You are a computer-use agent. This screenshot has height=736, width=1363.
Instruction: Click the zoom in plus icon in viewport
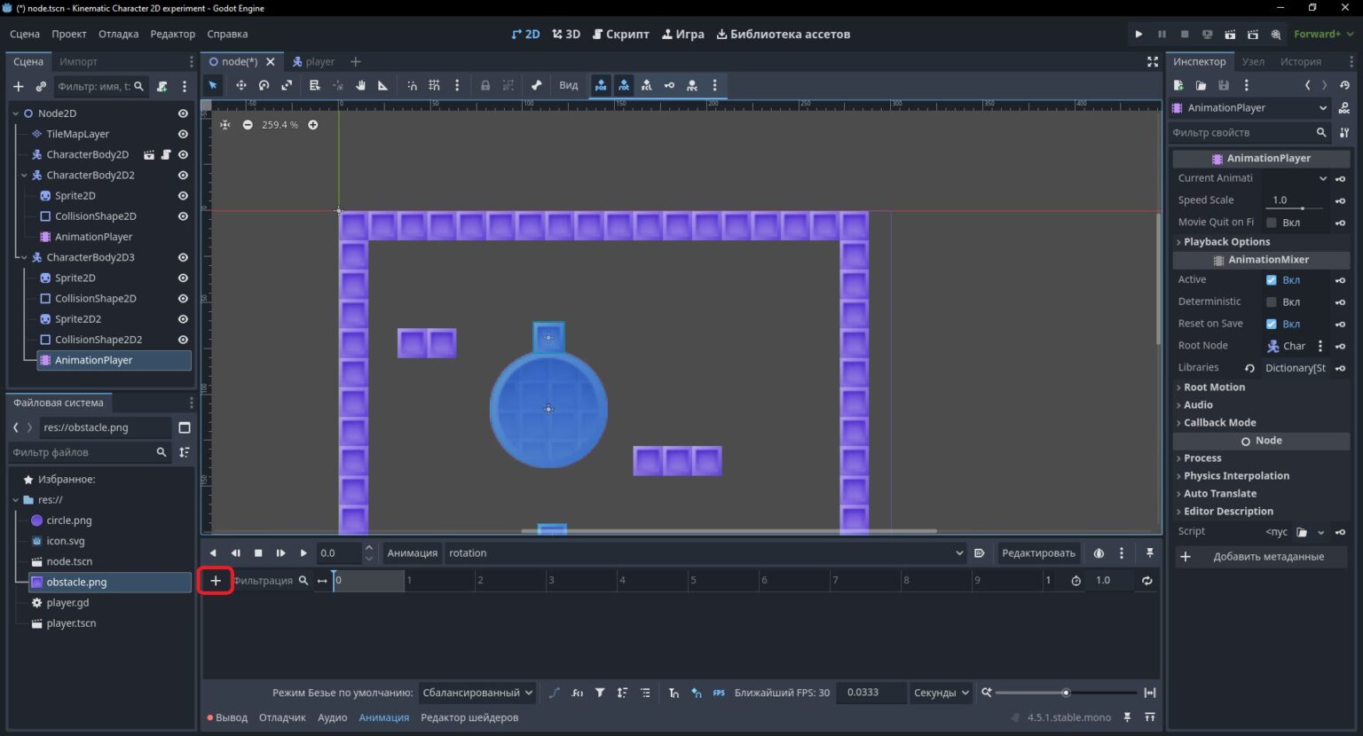313,125
